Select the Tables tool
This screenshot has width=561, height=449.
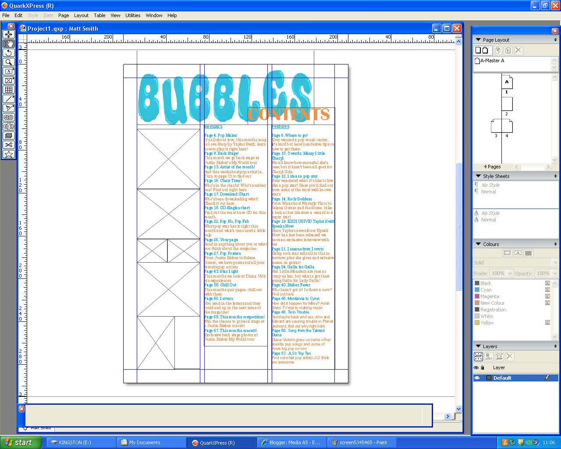(9, 89)
